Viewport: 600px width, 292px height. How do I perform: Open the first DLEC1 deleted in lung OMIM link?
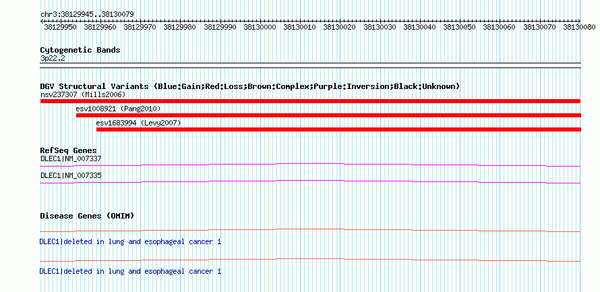click(x=130, y=242)
